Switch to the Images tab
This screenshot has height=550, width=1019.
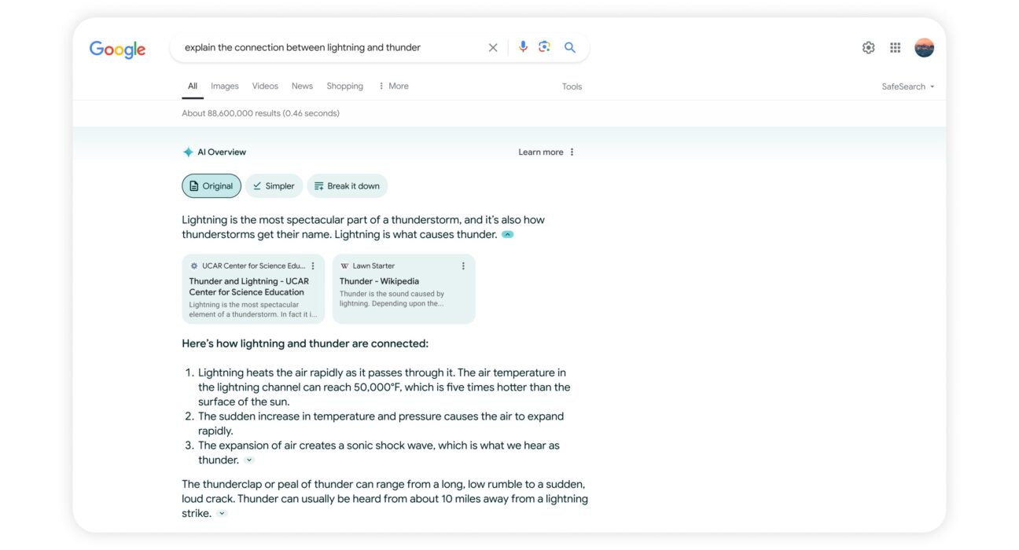[225, 86]
